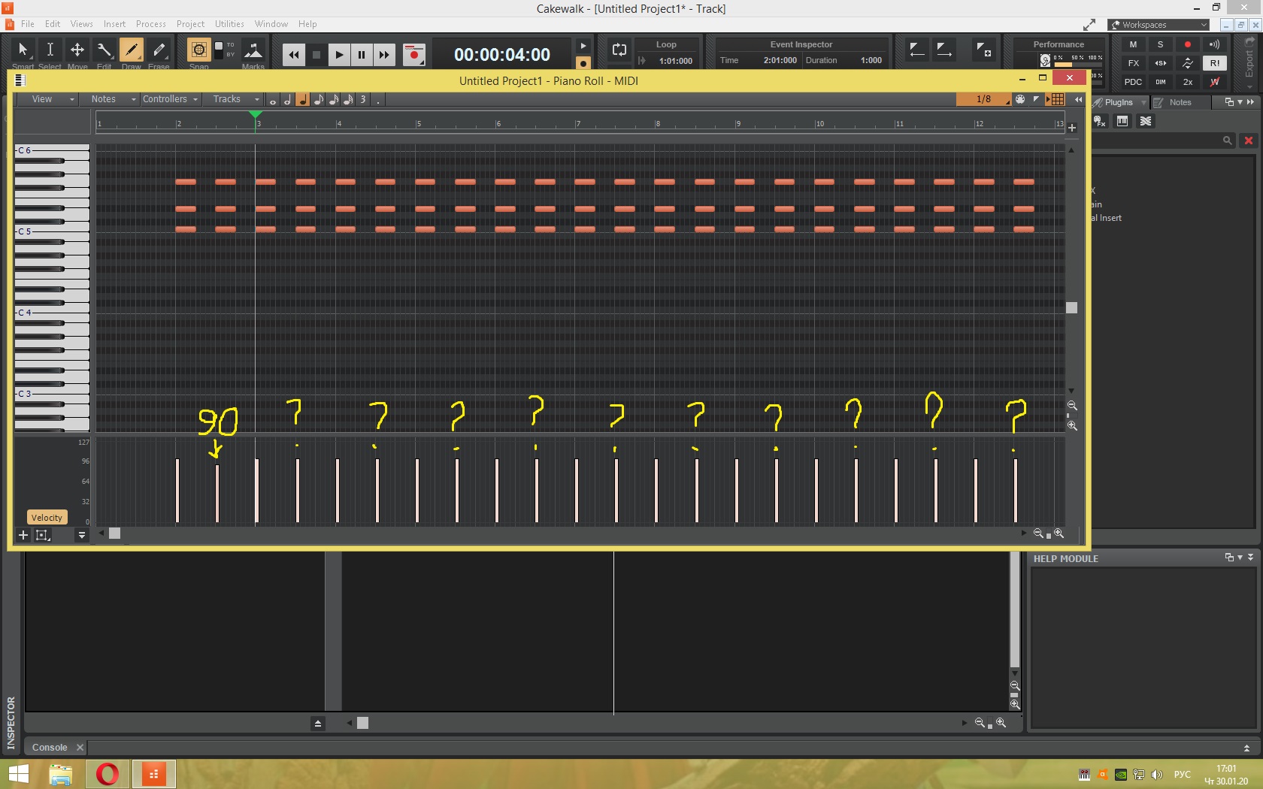
Task: Pick the Edit tool
Action: pyautogui.click(x=104, y=51)
